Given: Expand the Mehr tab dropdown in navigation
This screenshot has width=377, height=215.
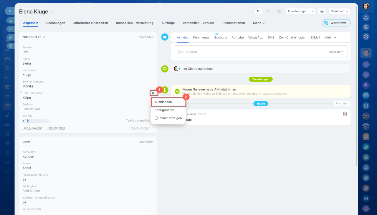Looking at the screenshot, I should point(259,23).
